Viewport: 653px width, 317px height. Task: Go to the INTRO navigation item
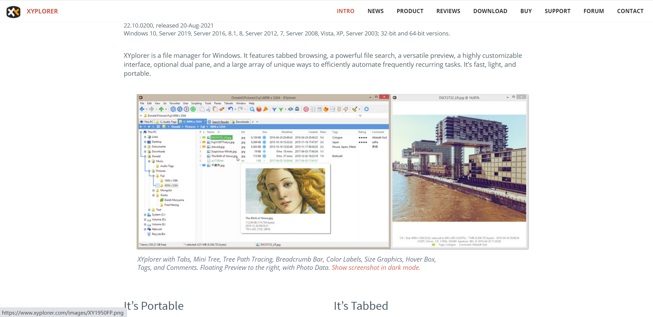[x=345, y=11]
